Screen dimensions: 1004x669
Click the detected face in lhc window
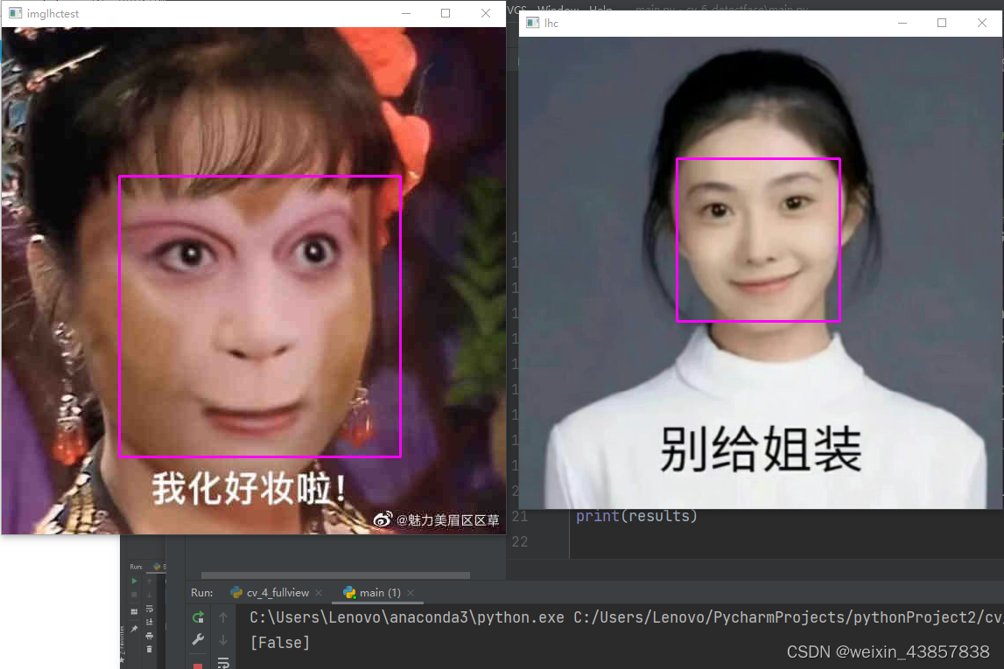click(758, 240)
